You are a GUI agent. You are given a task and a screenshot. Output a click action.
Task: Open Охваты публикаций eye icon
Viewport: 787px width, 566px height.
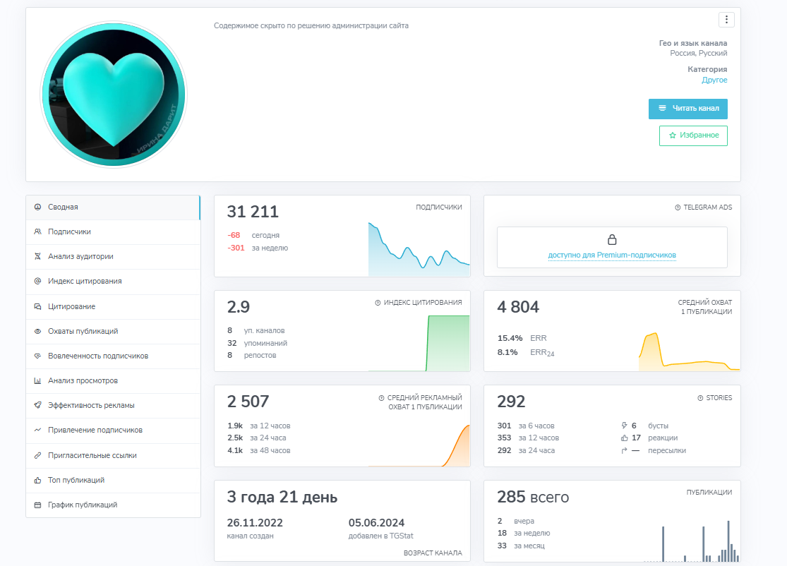pos(37,332)
